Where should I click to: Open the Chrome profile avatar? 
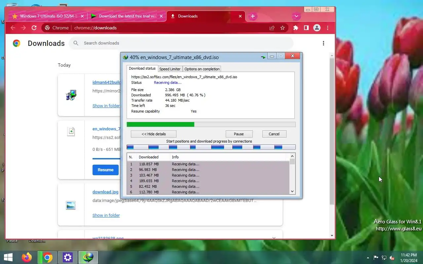(x=317, y=28)
